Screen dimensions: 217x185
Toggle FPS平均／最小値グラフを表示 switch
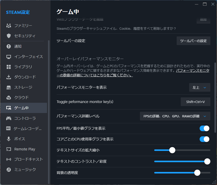(x=204, y=128)
